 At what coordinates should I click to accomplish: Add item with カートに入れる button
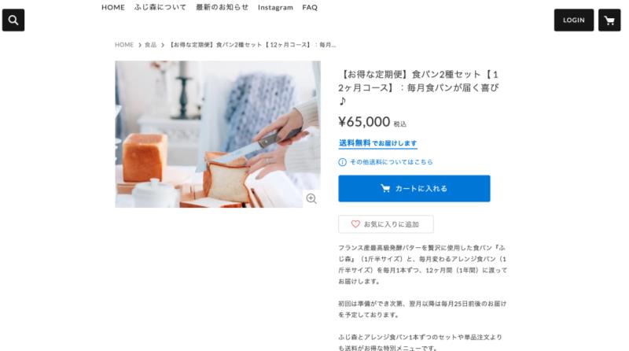click(x=414, y=188)
